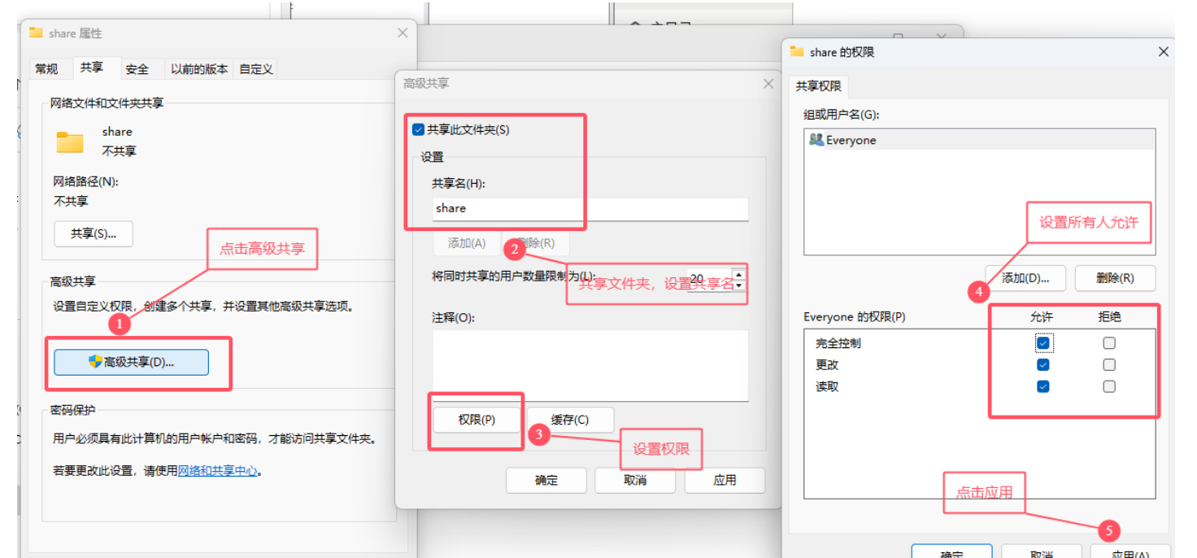Switch to the 安全 tab
The image size is (1197, 558).
137,69
